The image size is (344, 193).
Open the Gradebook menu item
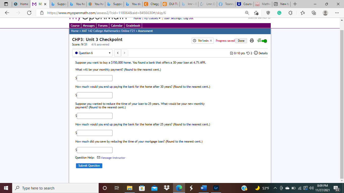click(133, 26)
